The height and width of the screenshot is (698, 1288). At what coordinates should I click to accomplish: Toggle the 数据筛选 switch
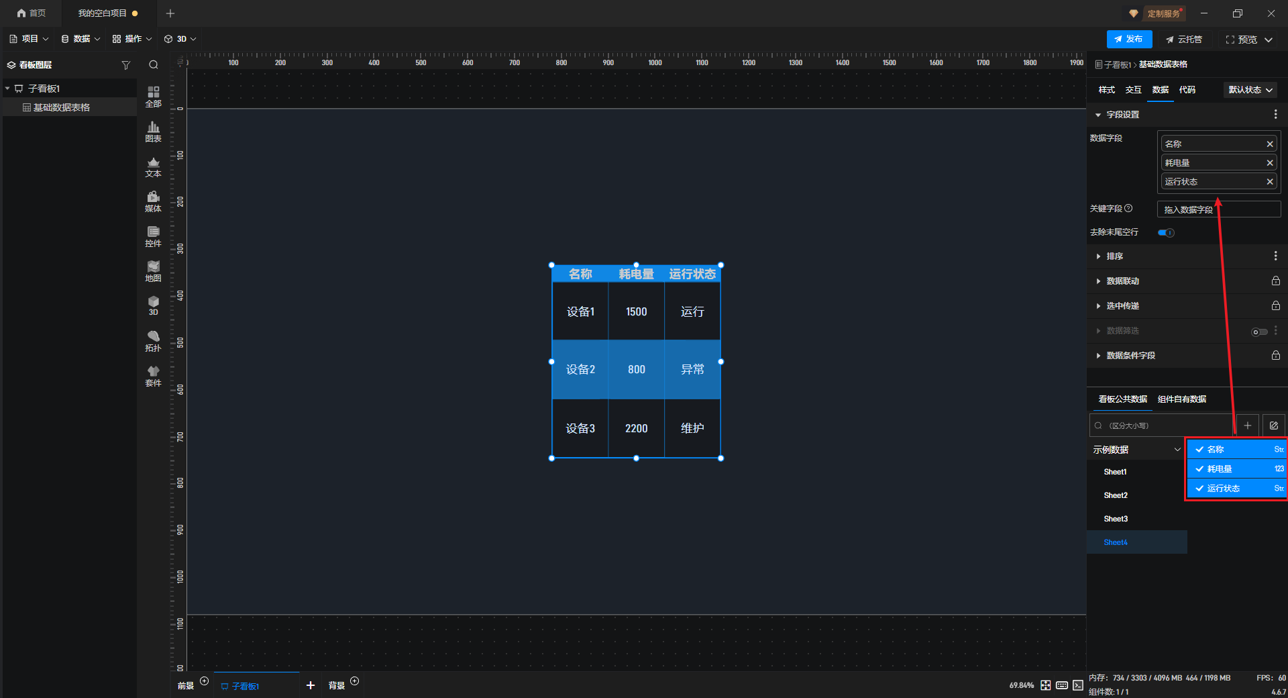tap(1259, 332)
